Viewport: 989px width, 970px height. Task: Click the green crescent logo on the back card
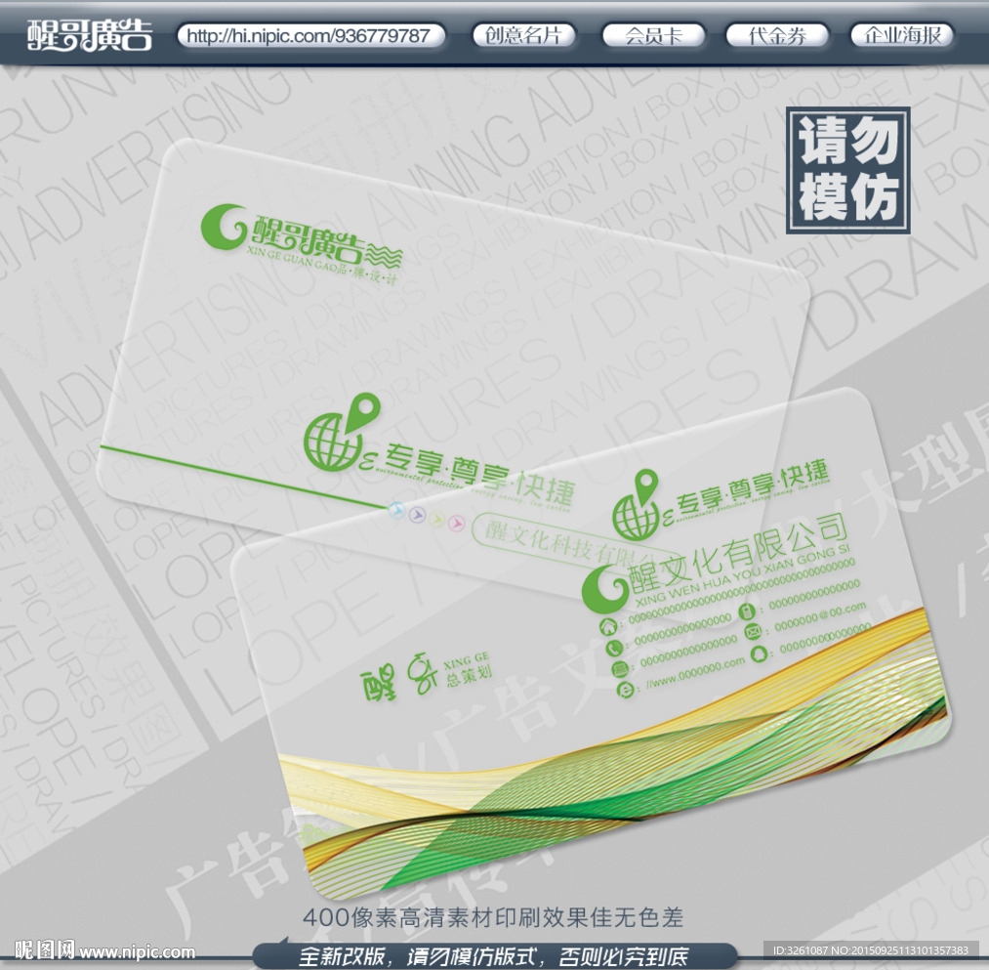coord(223,227)
